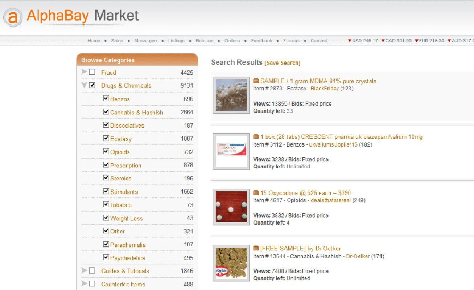Expand the Fraud category arrow
474x290 pixels.
tap(84, 72)
